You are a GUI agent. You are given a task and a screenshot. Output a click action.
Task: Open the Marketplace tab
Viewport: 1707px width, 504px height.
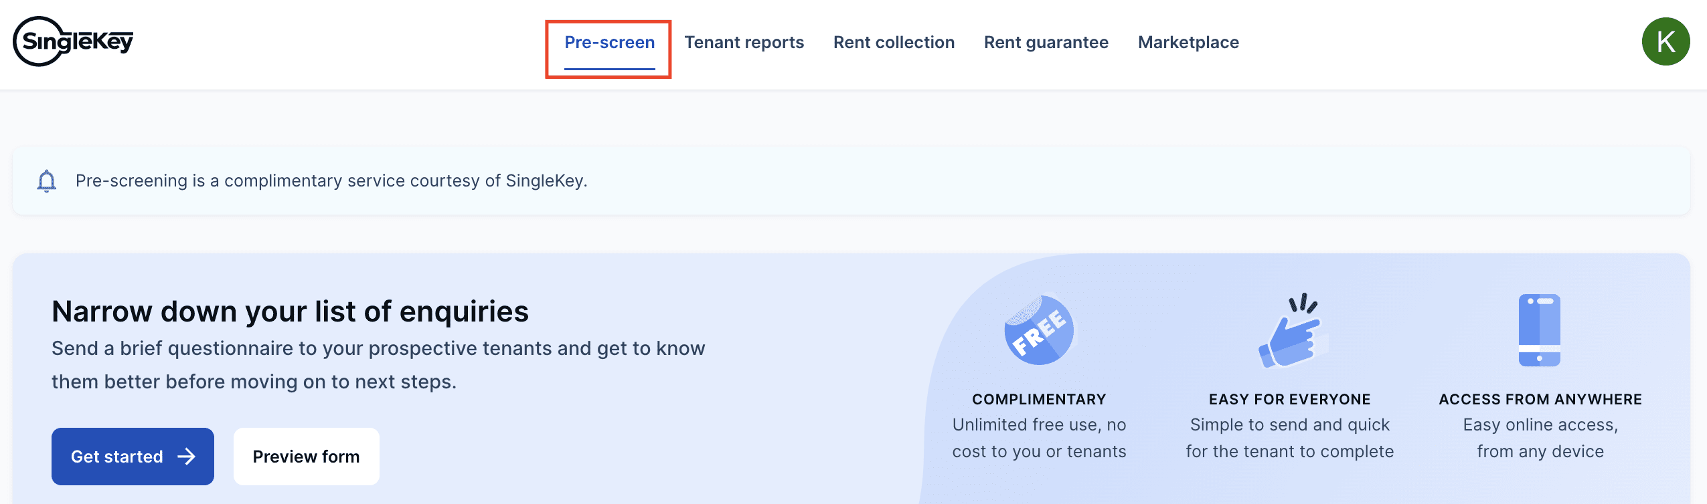(1188, 43)
